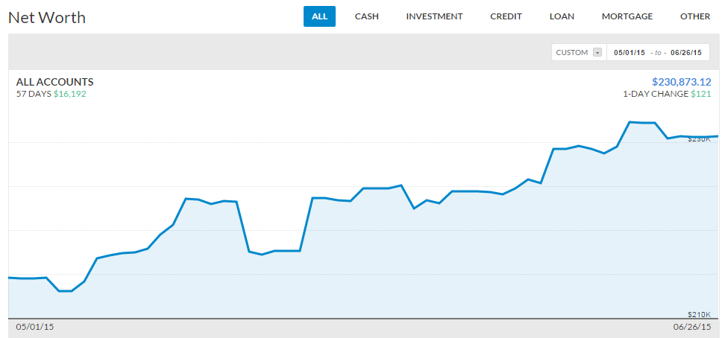Click the Net Worth page title
725x338 pixels.
47,18
